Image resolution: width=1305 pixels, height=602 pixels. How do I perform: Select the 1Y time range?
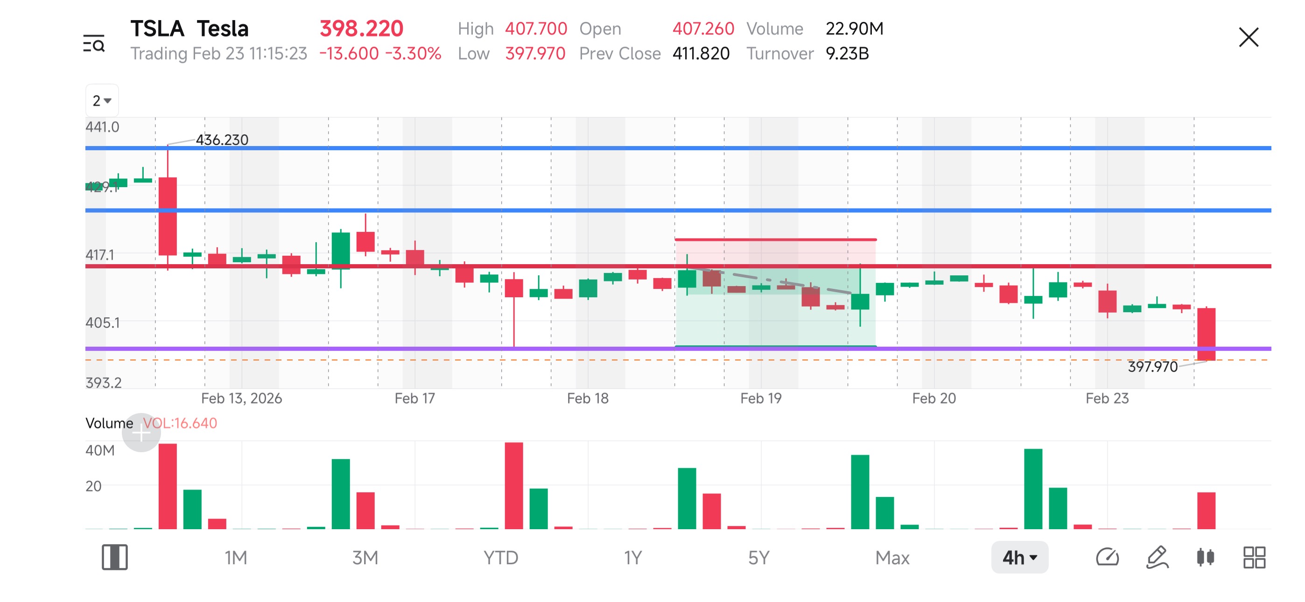pos(632,557)
